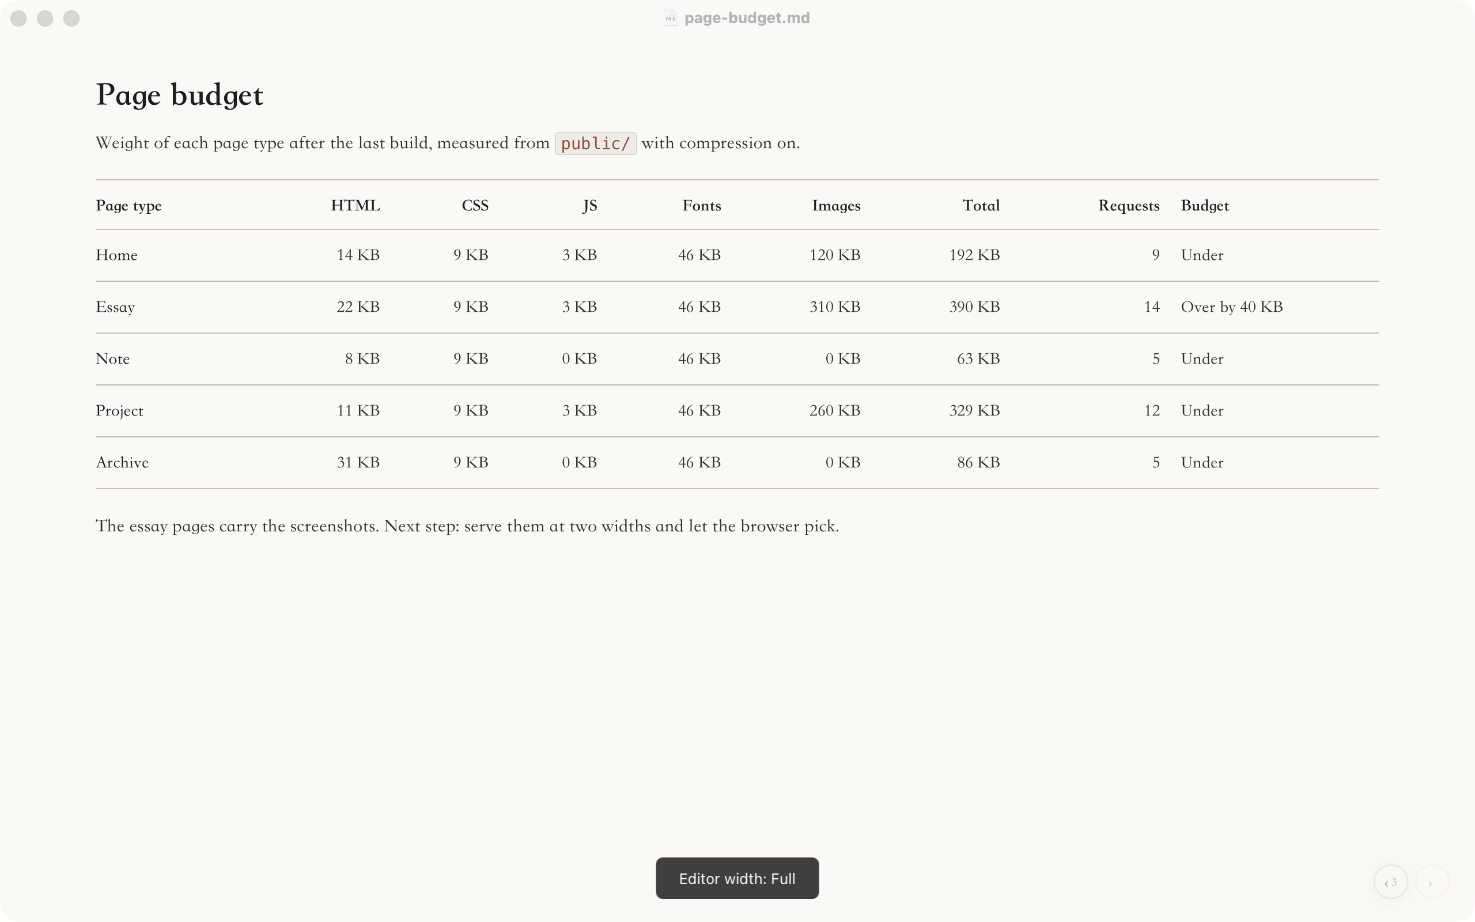Click the 120 KB Images cell in Home row
The height and width of the screenshot is (922, 1475).
[x=834, y=255]
